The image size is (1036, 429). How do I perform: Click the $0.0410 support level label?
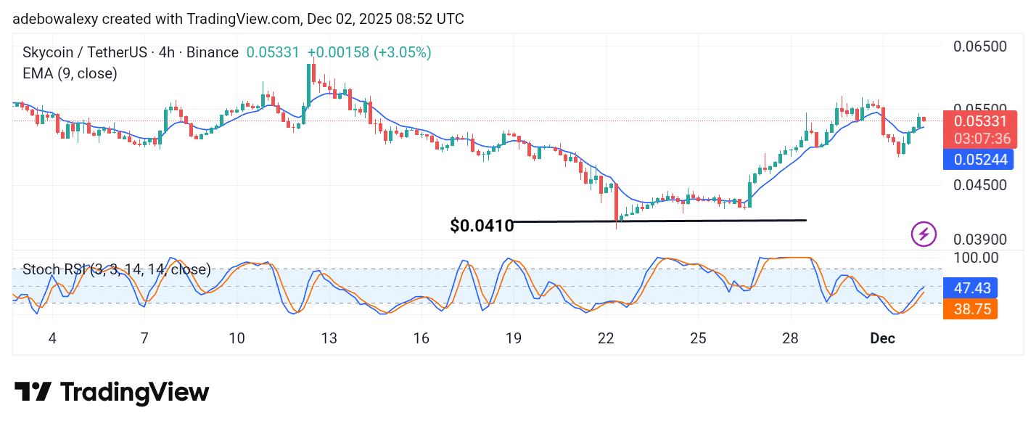pyautogui.click(x=481, y=226)
